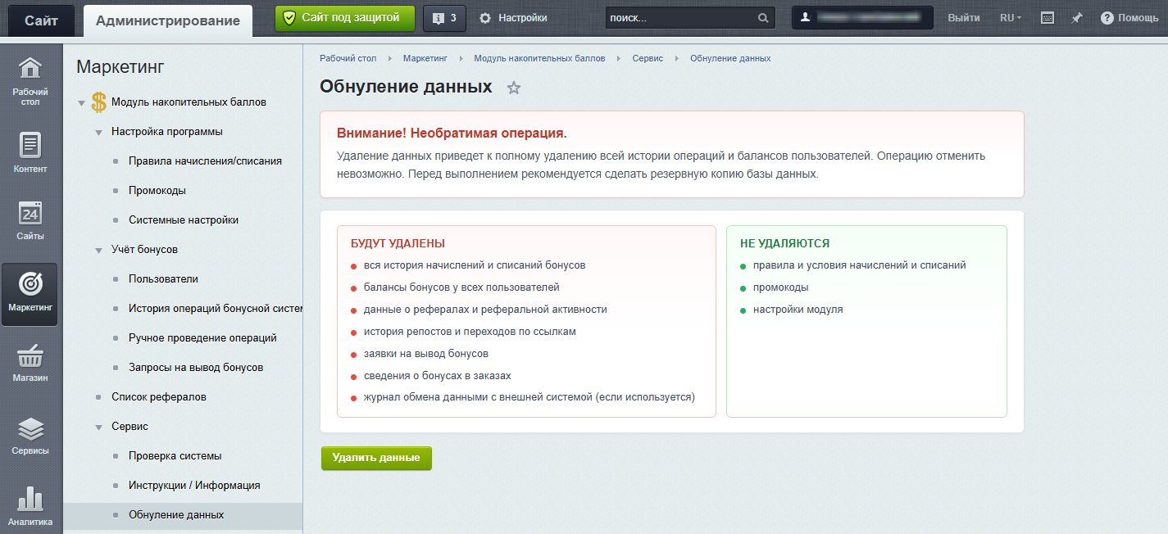Open the RU language dropdown

click(1011, 18)
